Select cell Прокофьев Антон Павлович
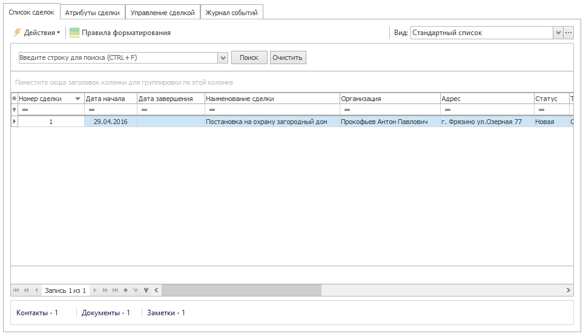 point(390,122)
